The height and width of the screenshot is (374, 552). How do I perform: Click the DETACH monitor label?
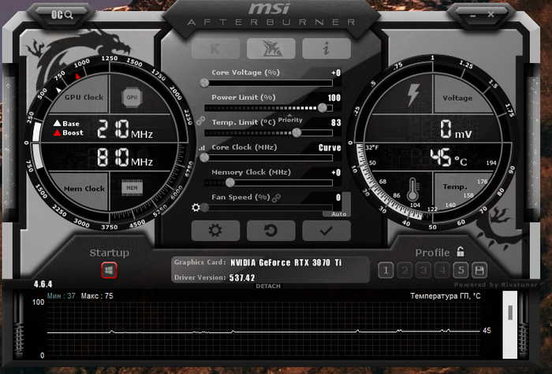coord(268,286)
